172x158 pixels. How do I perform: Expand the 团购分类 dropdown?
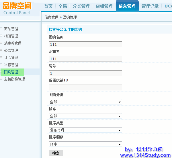[85, 102]
